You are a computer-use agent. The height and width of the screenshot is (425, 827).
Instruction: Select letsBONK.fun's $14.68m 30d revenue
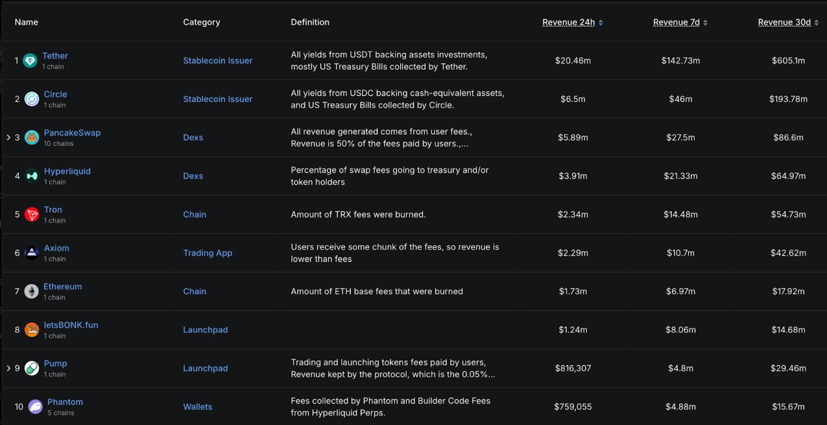pyautogui.click(x=788, y=330)
